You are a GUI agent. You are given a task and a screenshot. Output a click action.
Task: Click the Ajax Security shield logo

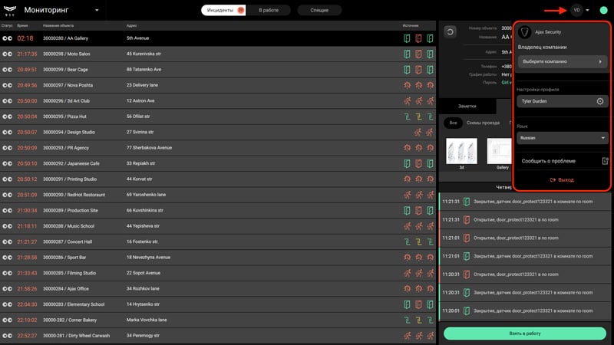(x=525, y=32)
